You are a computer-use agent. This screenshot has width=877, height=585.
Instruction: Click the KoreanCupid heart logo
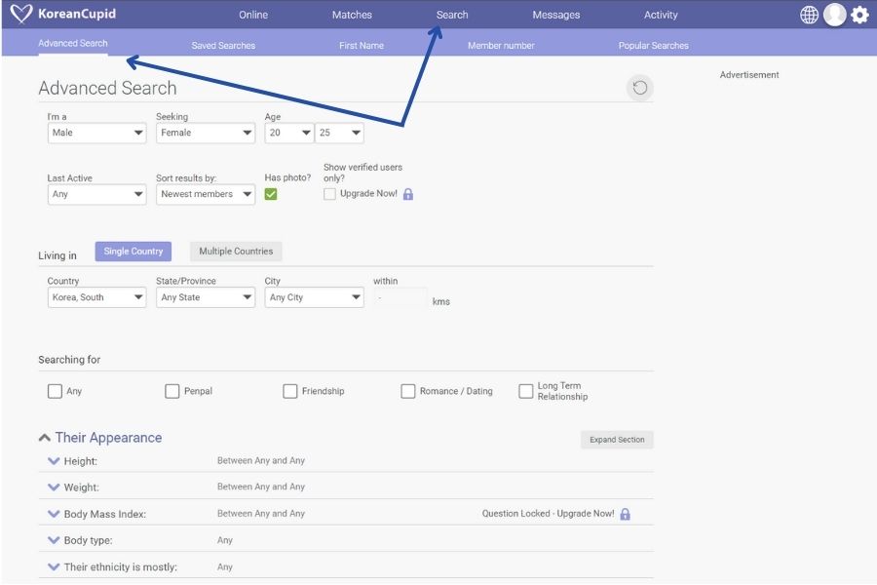tap(21, 15)
